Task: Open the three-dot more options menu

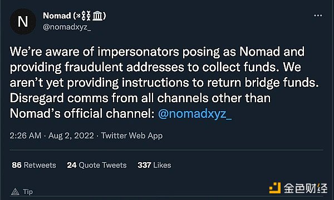Action: pos(318,16)
